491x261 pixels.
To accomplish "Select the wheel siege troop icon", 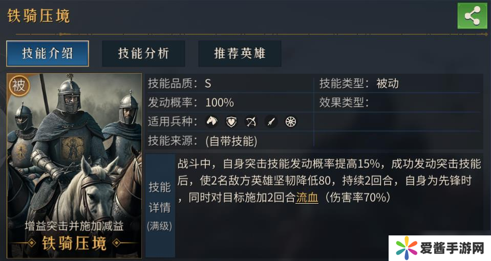I will 291,122.
